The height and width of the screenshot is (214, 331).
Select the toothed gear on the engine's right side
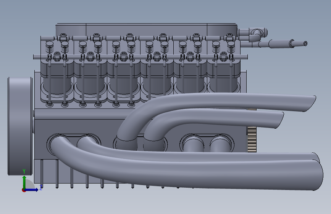pos(252,139)
